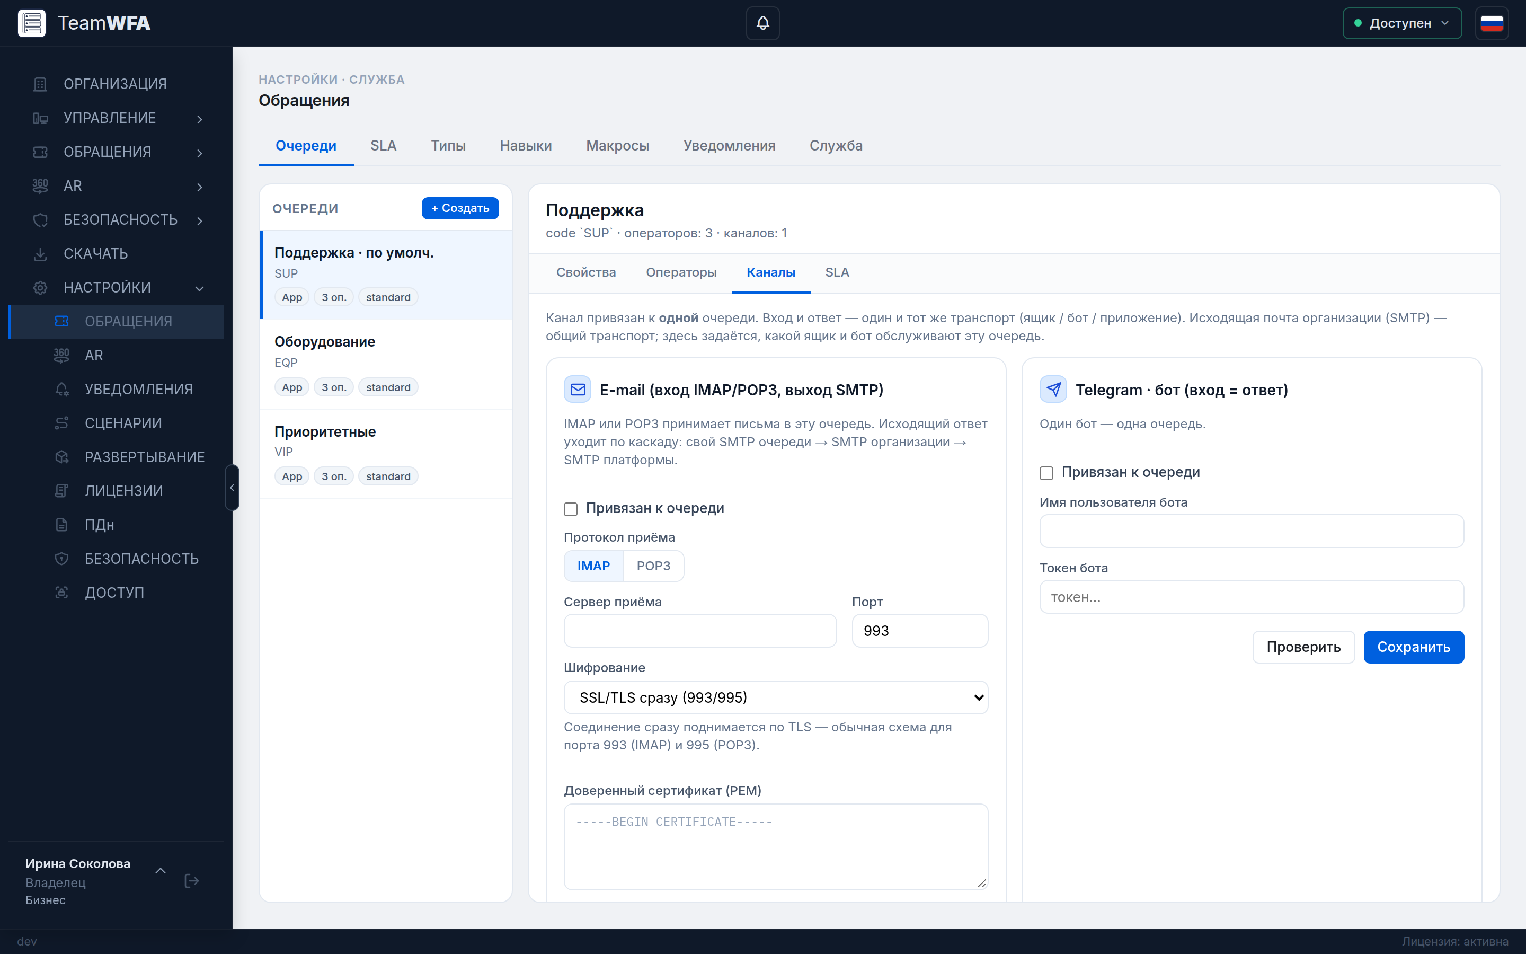
Task: Click the logout icon near Ирина Соколова
Action: [x=192, y=881]
